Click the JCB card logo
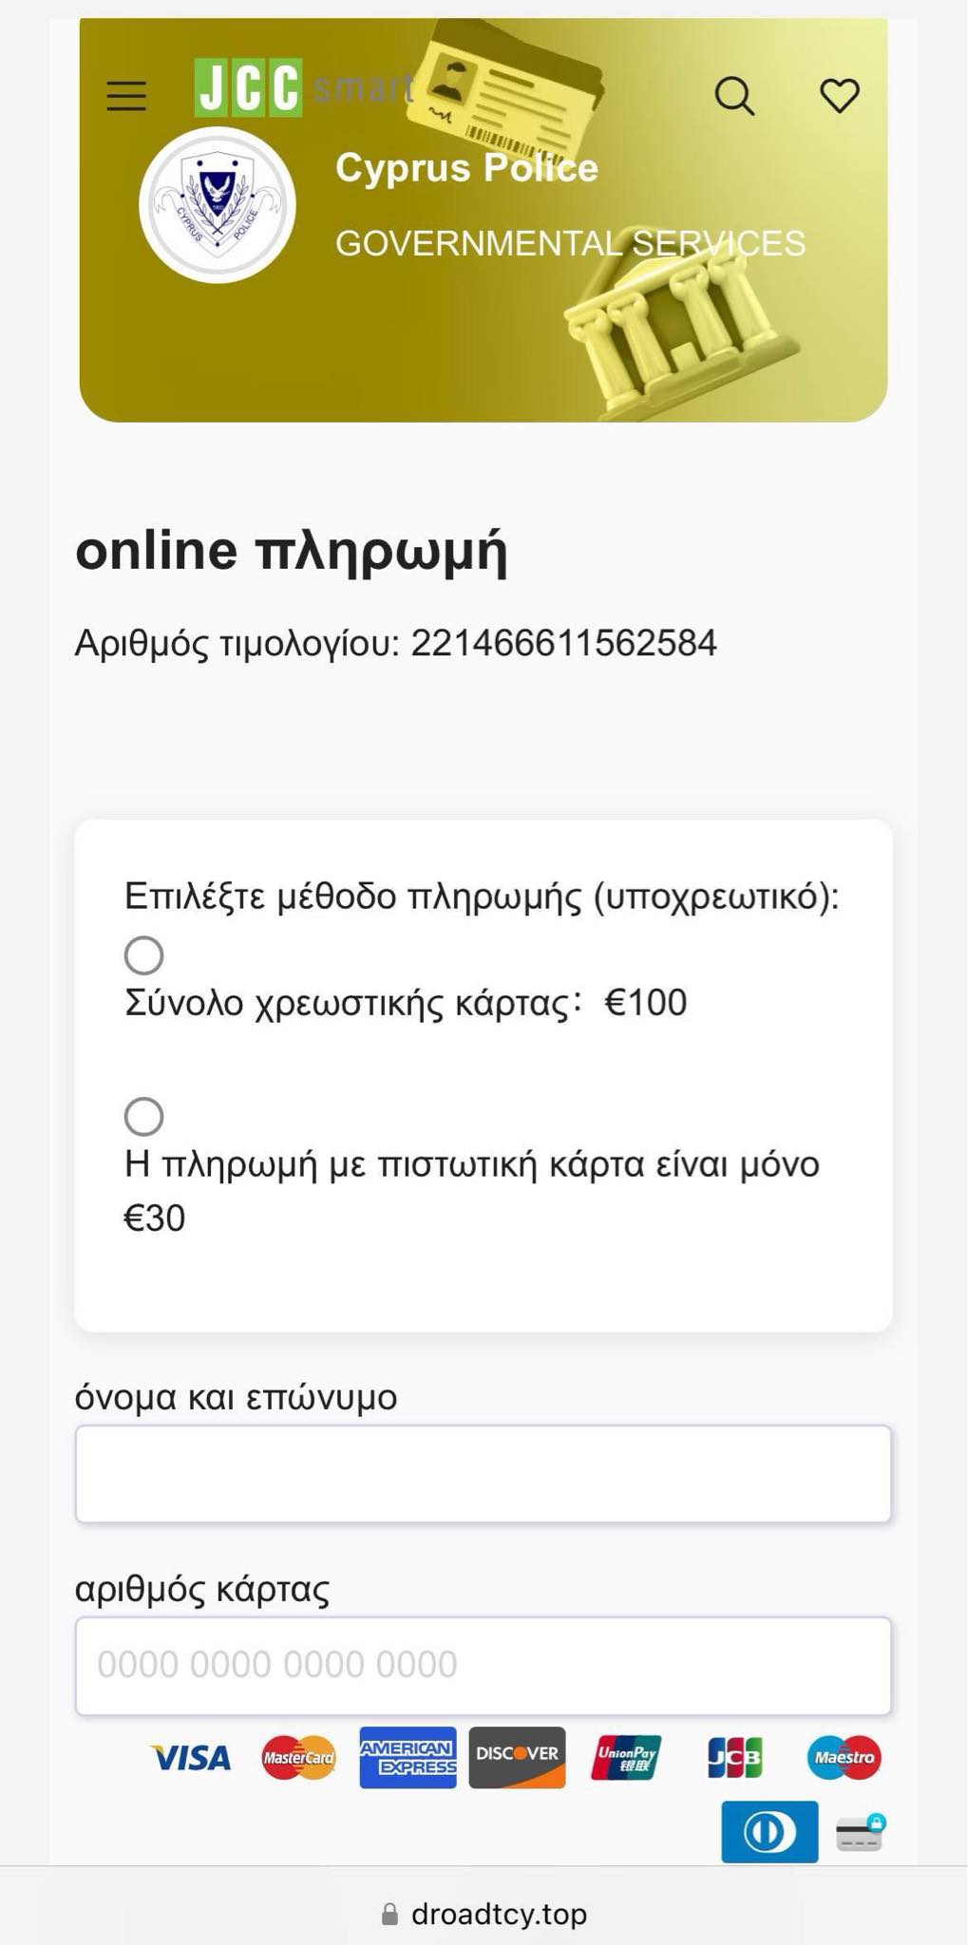The width and height of the screenshot is (968, 1945). [x=734, y=1758]
